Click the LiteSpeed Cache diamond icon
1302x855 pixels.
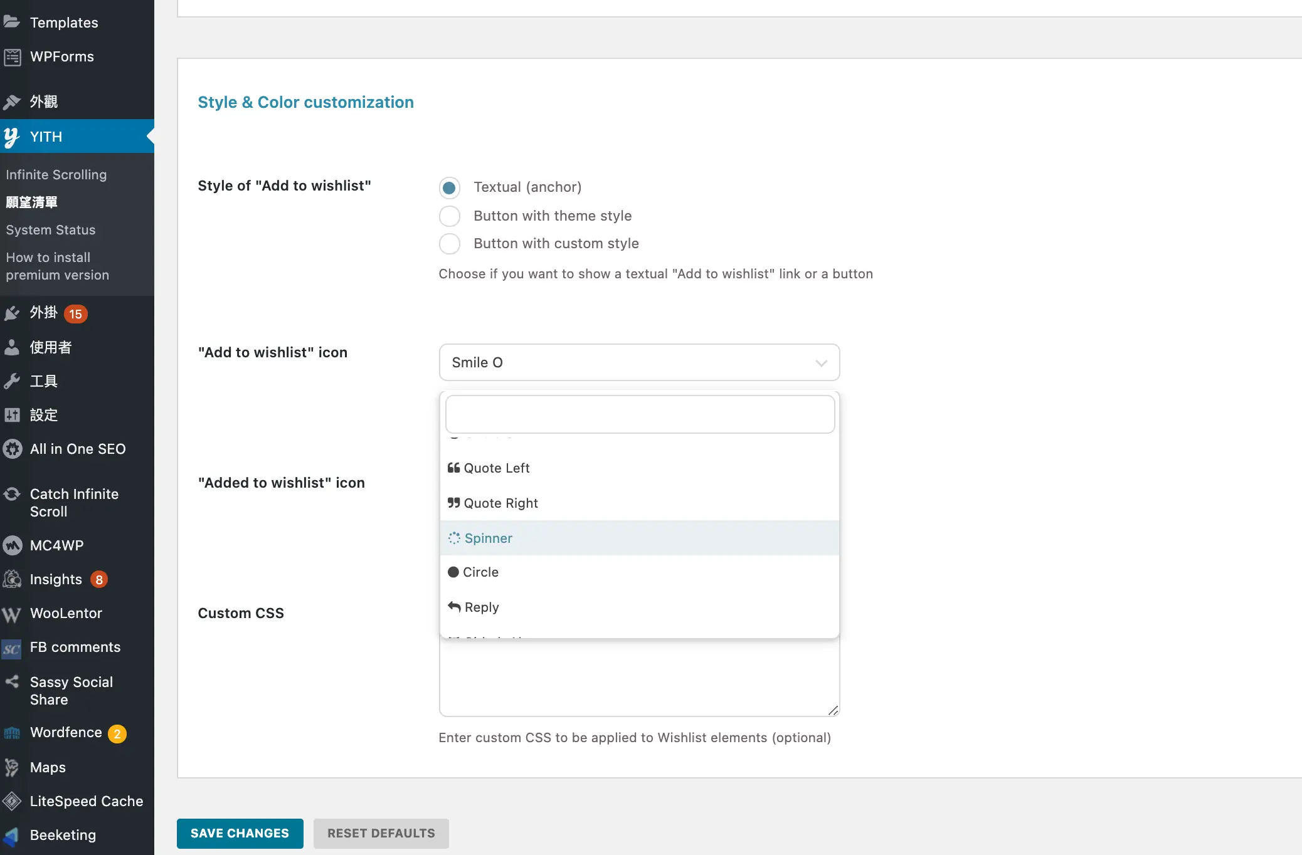[12, 801]
